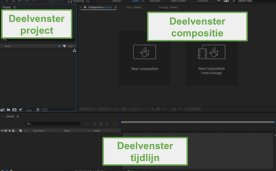The image size is (276, 171).
Task: Toggle frame blending in timeline
Action: (x=101, y=124)
